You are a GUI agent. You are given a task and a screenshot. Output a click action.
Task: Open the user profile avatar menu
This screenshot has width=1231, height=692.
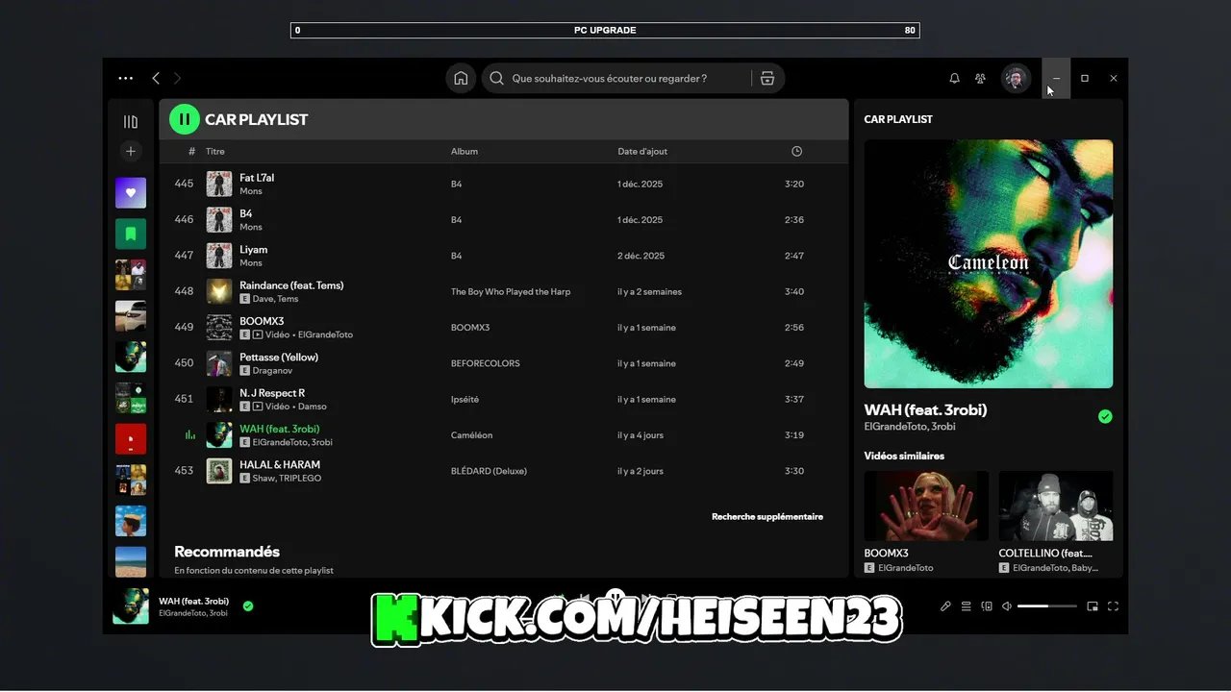coord(1016,79)
